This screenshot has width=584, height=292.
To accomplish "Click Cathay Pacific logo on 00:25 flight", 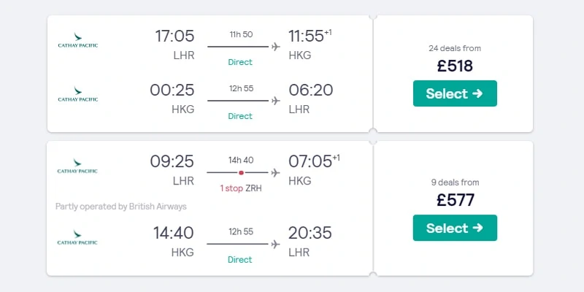I will click(x=78, y=94).
